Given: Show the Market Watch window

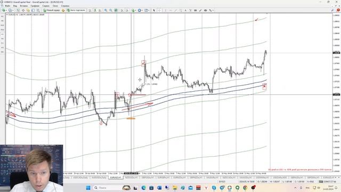Looking at the screenshot, I should [x=18, y=10].
